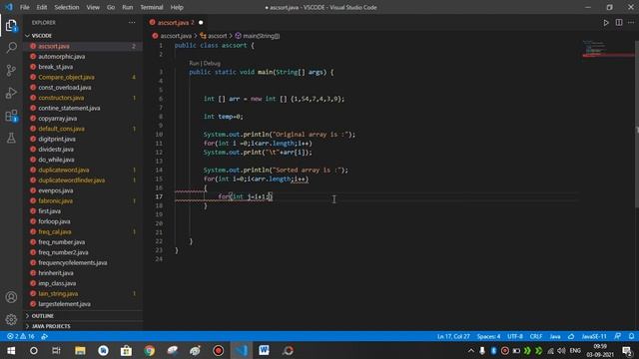Open copyarray.java in explorer
This screenshot has width=639, height=359.
coord(83,118)
